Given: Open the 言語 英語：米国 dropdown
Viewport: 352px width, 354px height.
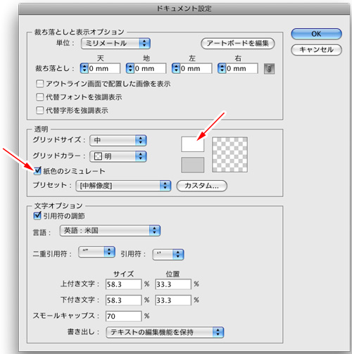Looking at the screenshot, I should click(110, 231).
